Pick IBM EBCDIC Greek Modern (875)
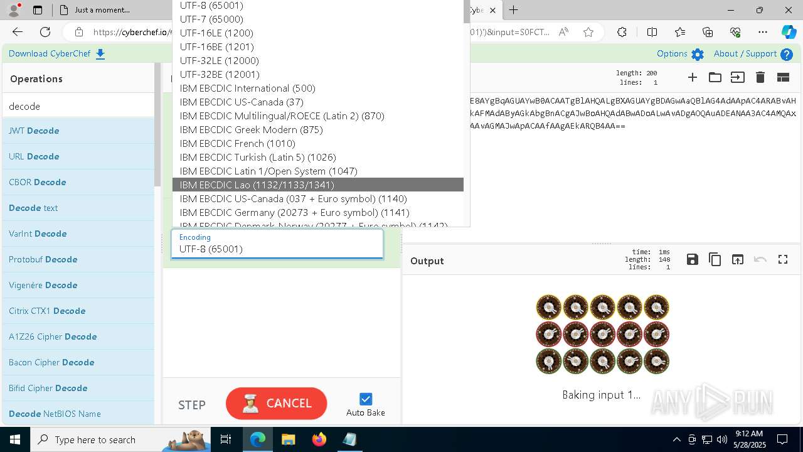803x452 pixels. tap(318, 129)
